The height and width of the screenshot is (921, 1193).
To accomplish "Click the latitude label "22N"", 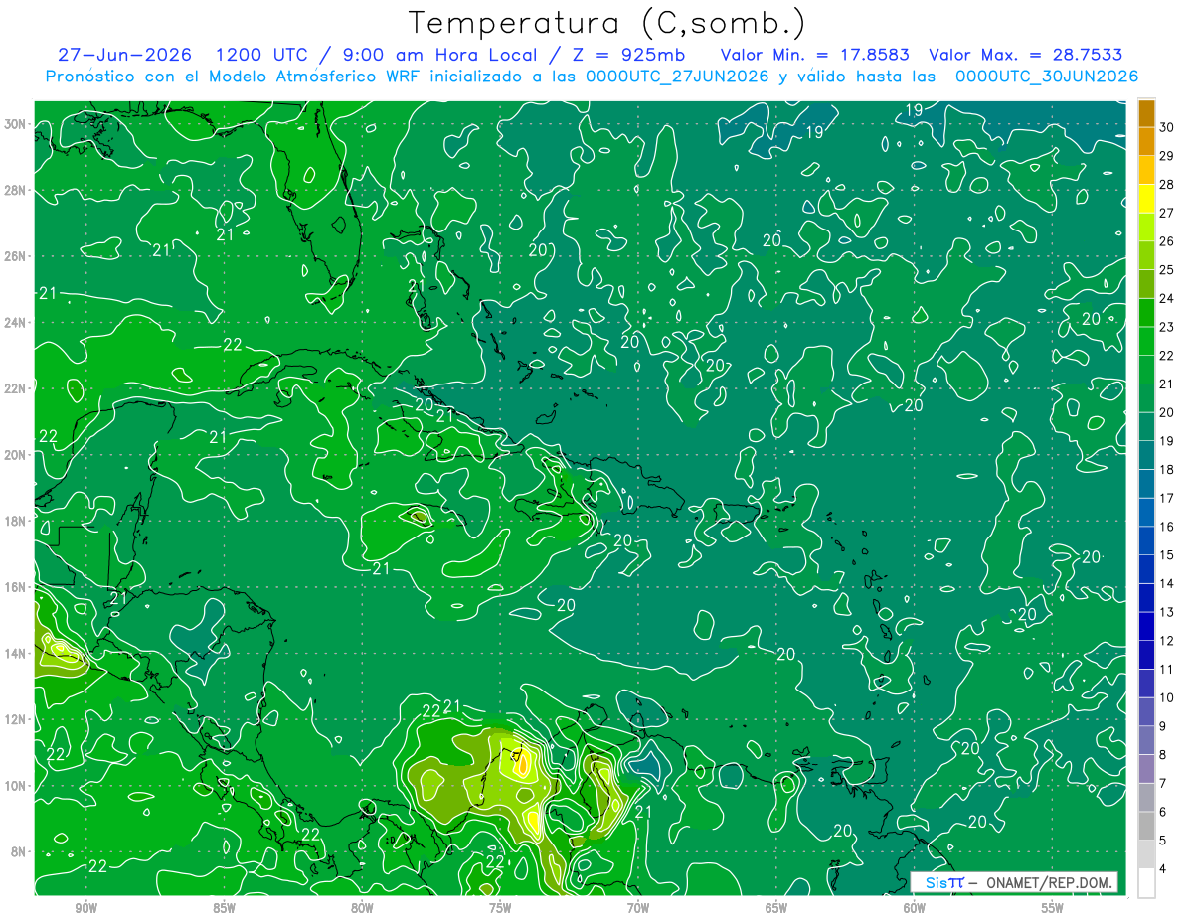I will pyautogui.click(x=17, y=388).
